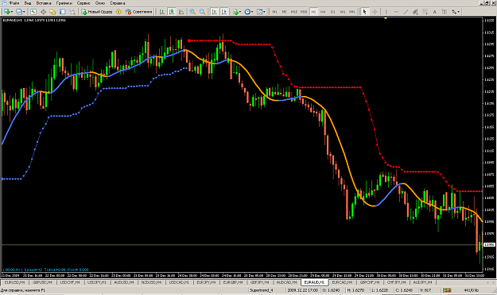Select the Cursor arrow tool
Image resolution: width=497 pixels, height=295 pixels.
point(364,12)
